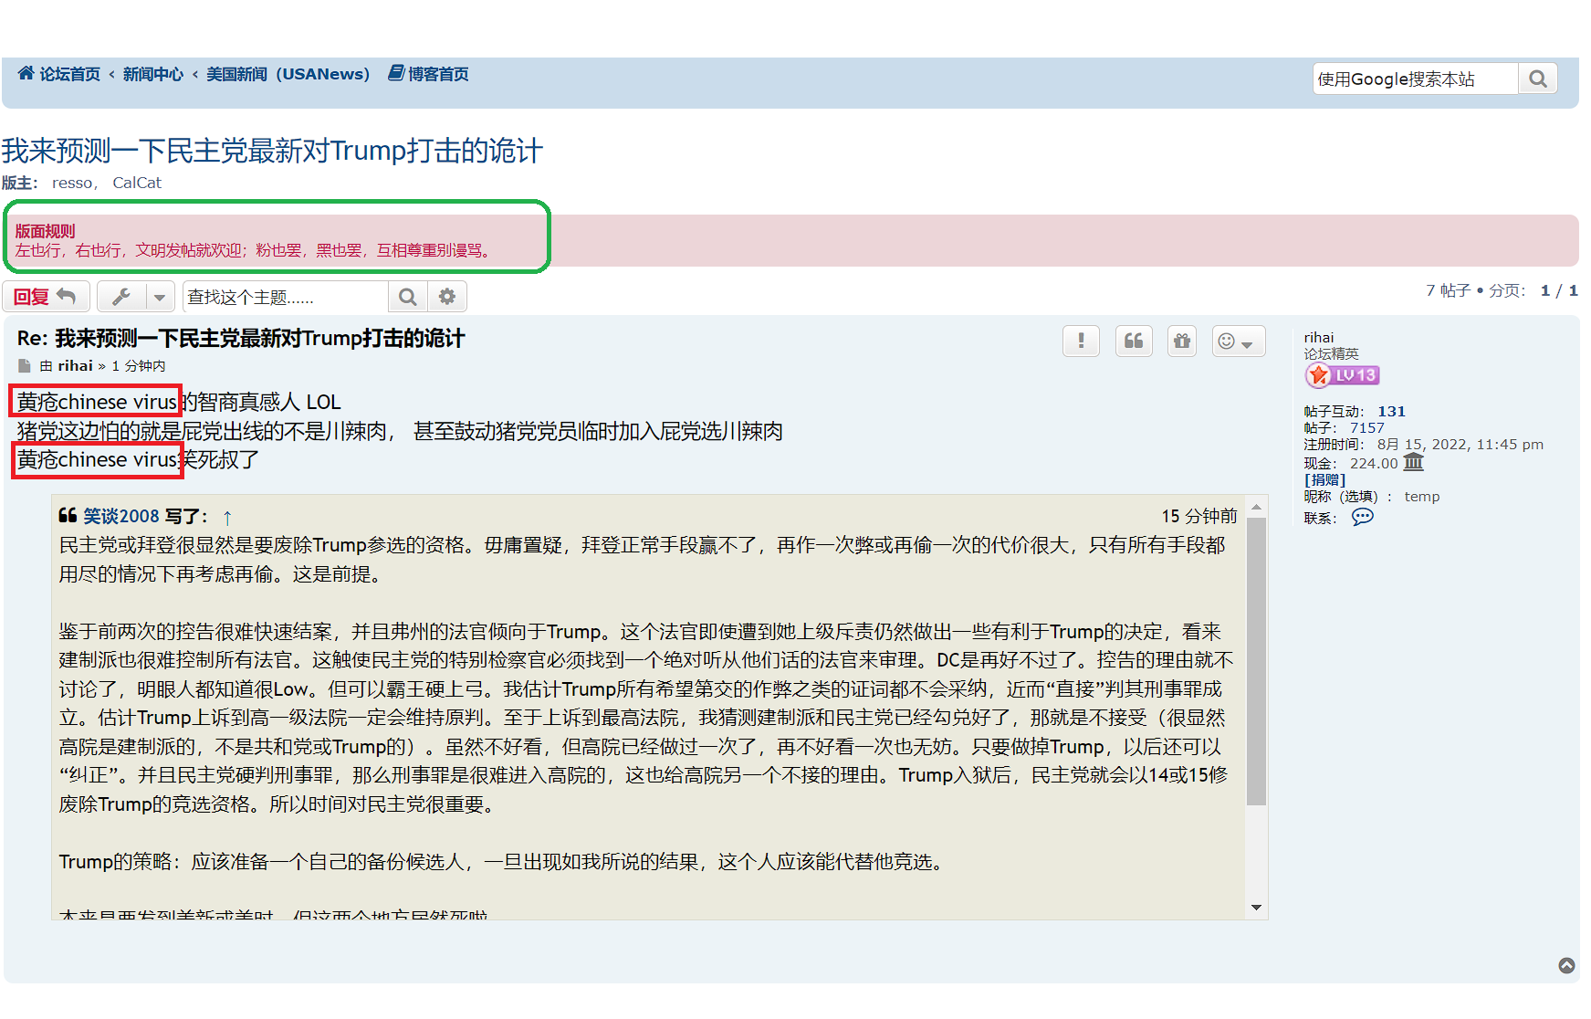1591x1019 pixels.
Task: Click the '7 帖子' post count text
Action: click(x=1448, y=290)
